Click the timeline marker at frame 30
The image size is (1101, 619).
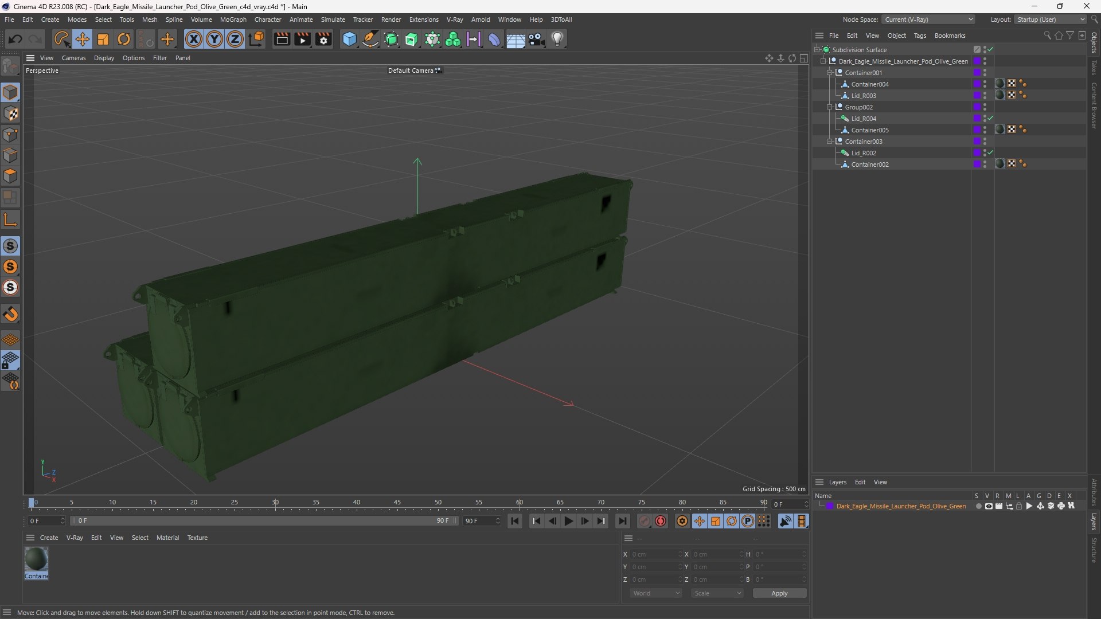(275, 503)
